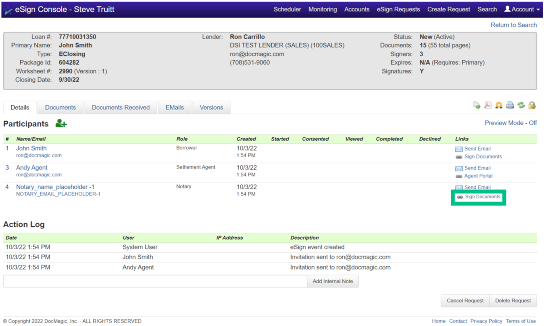The image size is (544, 326).
Task: Click the Description column header in Action Log
Action: (304, 238)
